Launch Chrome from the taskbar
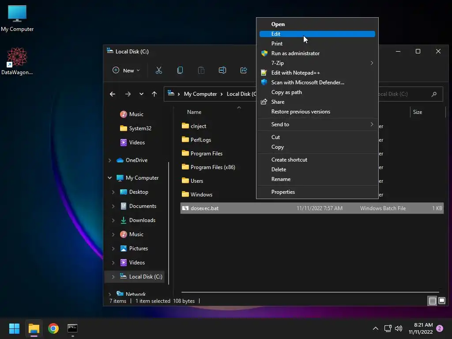The height and width of the screenshot is (339, 452). click(x=53, y=328)
